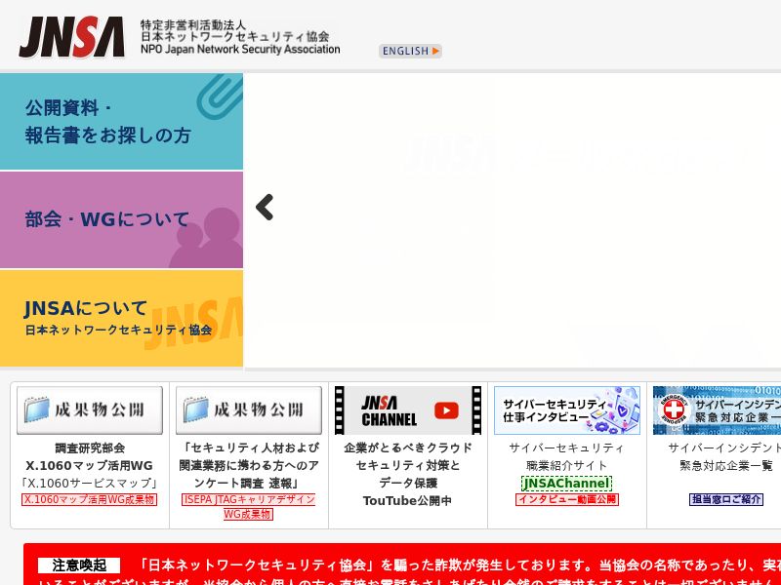Click the サイバーセキュリティ仕事インタビュー banner
The height and width of the screenshot is (585, 781).
coord(567,409)
